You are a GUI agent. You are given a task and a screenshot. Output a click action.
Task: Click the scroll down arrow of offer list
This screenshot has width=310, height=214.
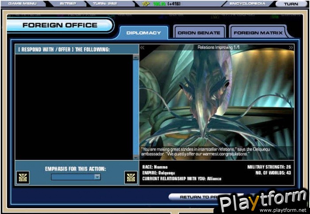136,157
